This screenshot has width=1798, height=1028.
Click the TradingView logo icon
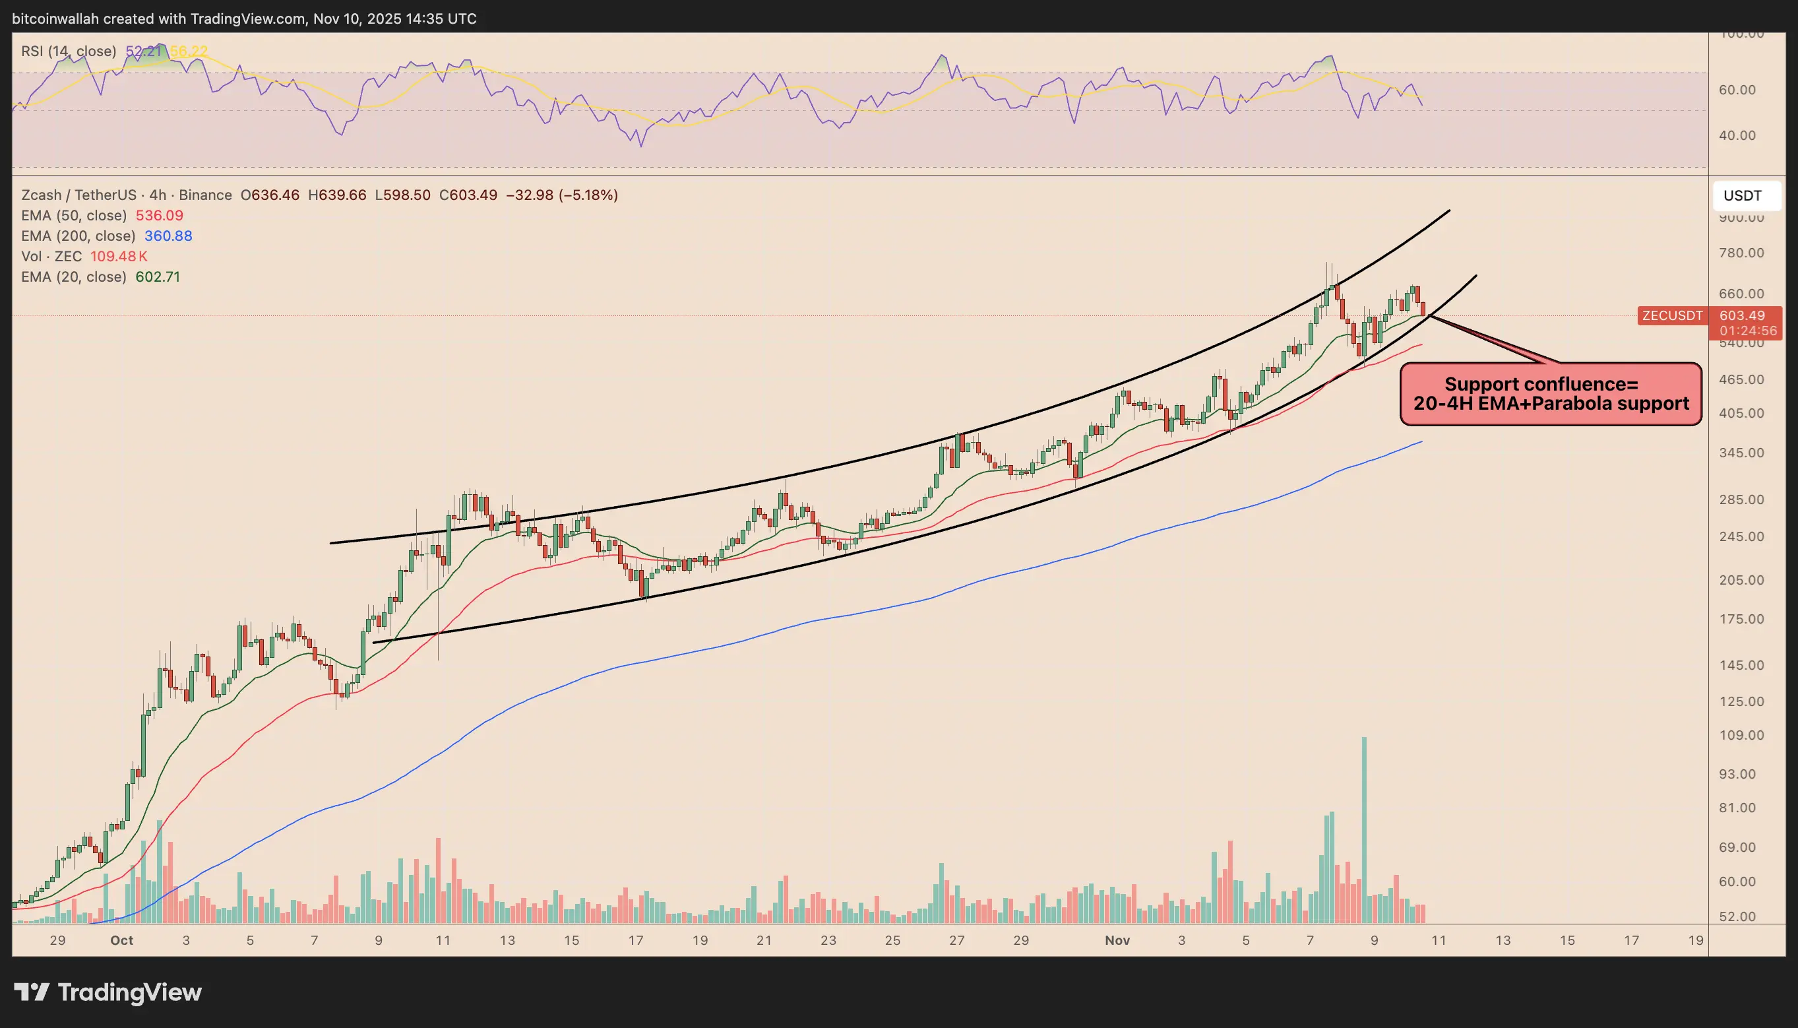click(32, 992)
